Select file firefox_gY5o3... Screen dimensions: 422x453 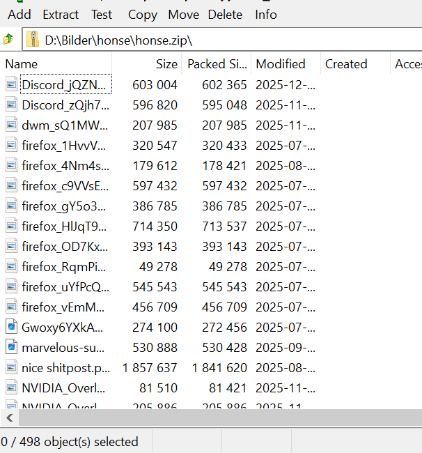click(64, 206)
